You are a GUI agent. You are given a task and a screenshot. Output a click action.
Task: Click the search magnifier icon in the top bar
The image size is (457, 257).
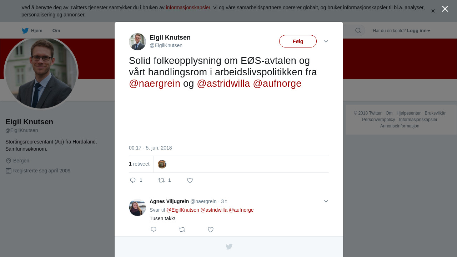point(358,30)
